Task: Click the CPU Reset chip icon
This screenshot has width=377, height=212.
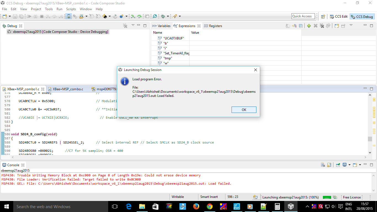Action: click(x=105, y=17)
